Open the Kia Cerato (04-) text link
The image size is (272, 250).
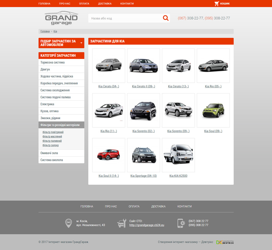coord(109,86)
